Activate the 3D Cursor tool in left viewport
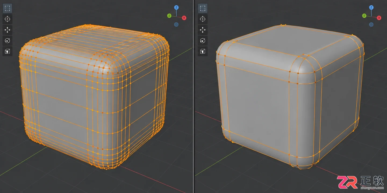Screen dimensions: 387x193 pyautogui.click(x=8, y=19)
